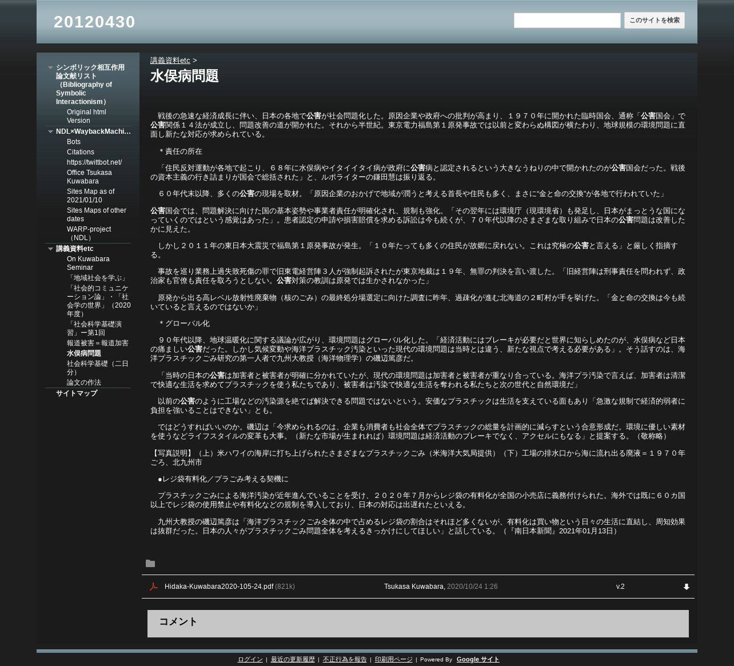Viewport: 734px width, 666px height.
Task: Click the ●レジ袋有料化／プラごみ考える契機に line
Action: (223, 479)
